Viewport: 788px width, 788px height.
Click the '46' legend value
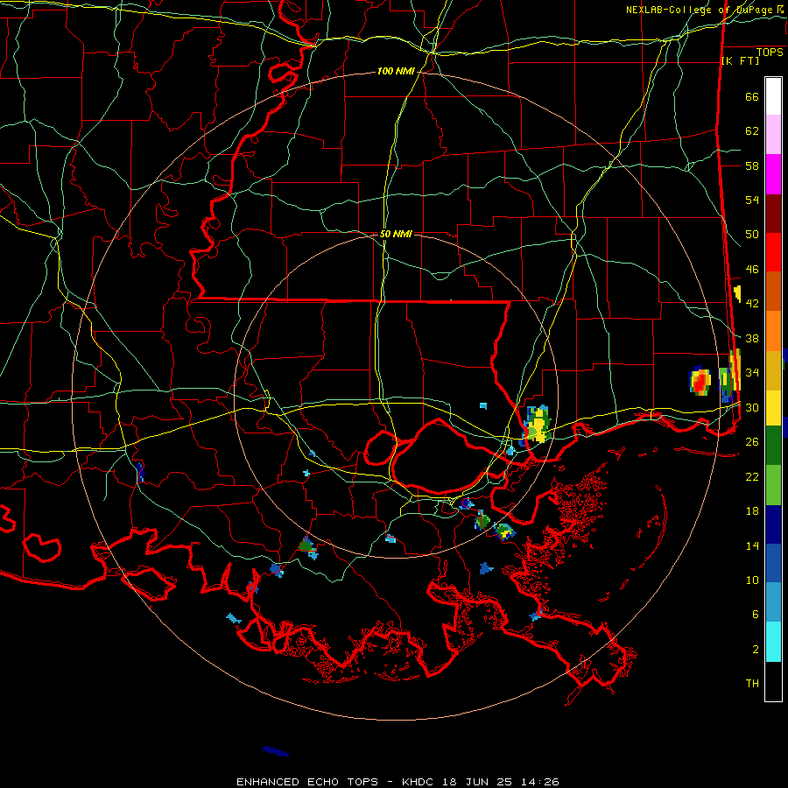click(x=752, y=270)
